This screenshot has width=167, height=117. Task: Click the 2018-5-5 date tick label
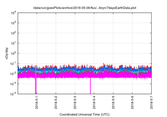click(113, 102)
